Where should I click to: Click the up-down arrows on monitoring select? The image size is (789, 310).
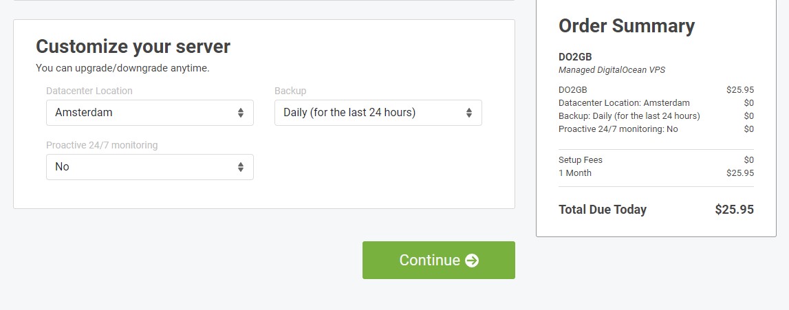(241, 167)
